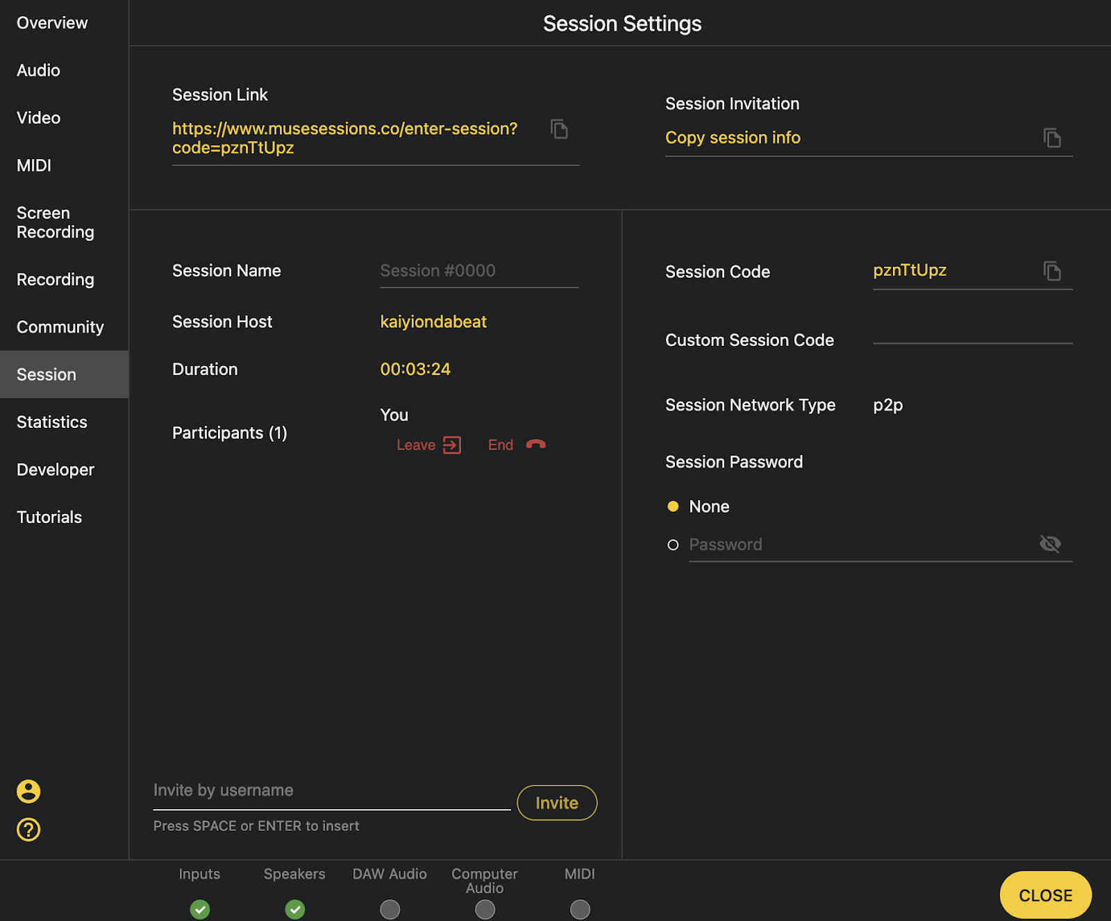Copy the session link with its copy icon

(x=559, y=129)
